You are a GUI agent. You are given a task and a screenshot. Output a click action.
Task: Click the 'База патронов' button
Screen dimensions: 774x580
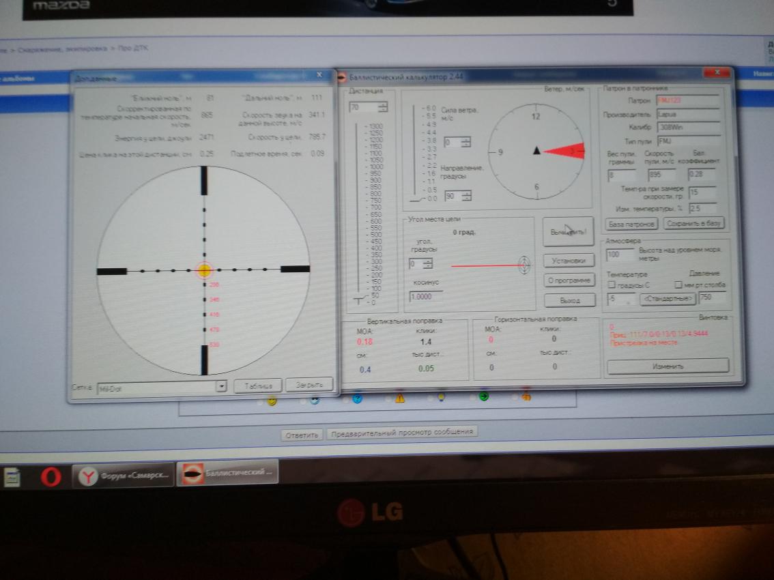coord(631,223)
